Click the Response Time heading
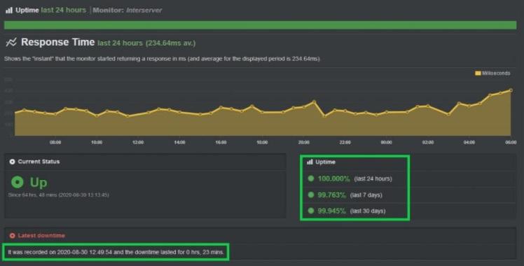Image resolution: width=524 pixels, height=266 pixels. click(x=58, y=43)
